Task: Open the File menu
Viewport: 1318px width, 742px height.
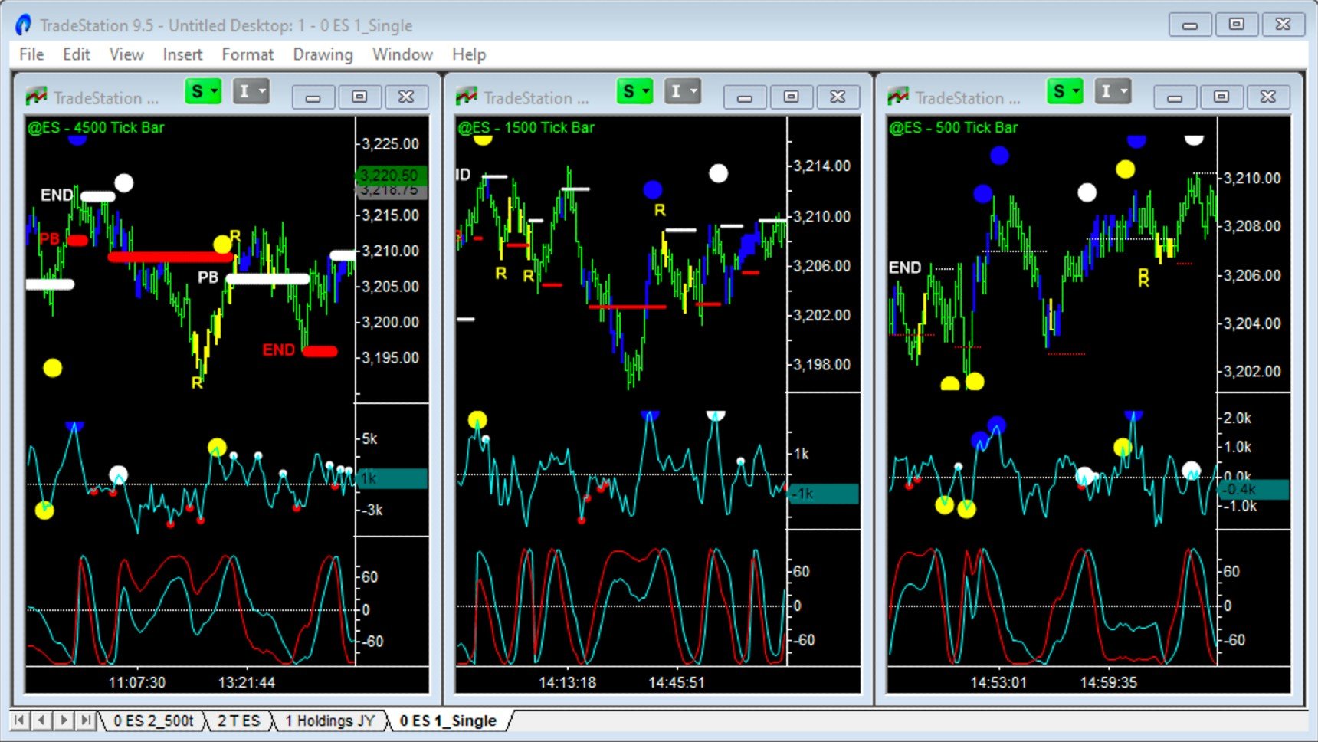Action: pyautogui.click(x=31, y=54)
